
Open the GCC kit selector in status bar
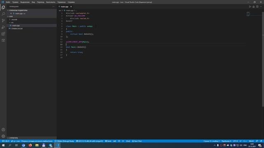pos(90,141)
